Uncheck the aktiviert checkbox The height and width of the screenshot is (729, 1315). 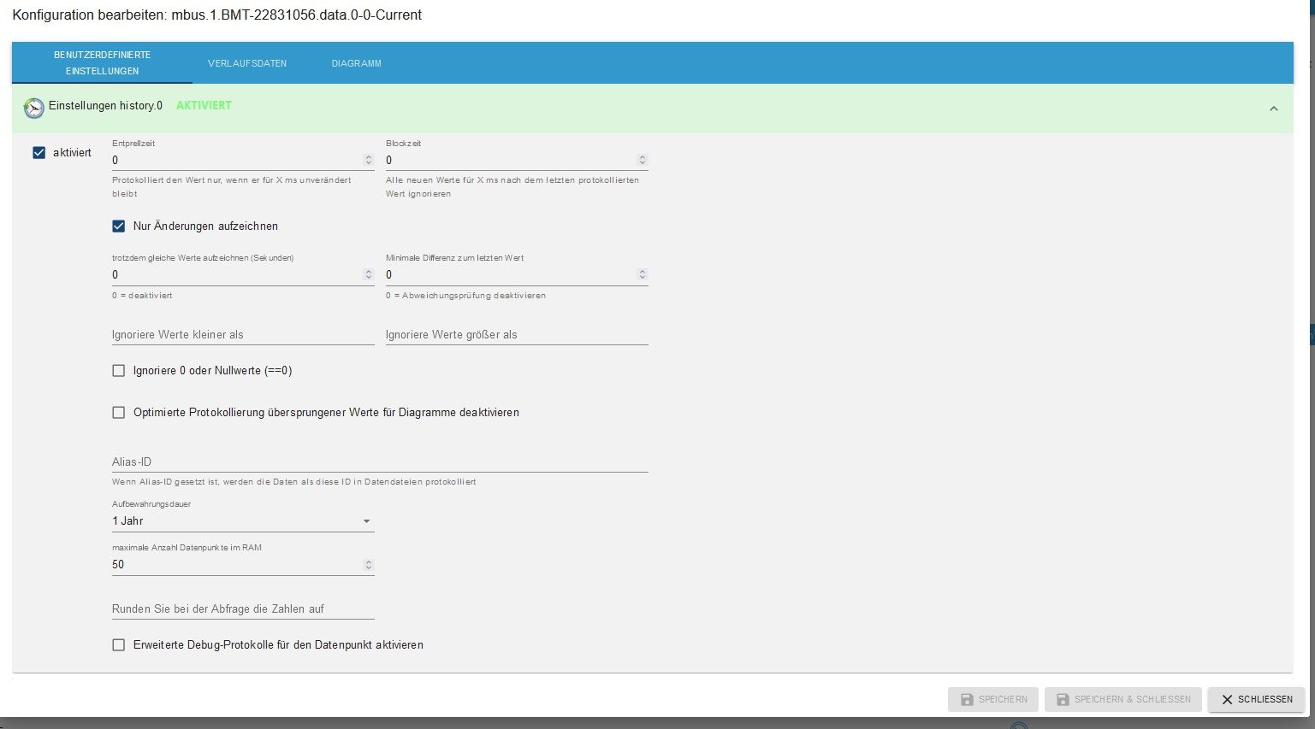coord(39,153)
